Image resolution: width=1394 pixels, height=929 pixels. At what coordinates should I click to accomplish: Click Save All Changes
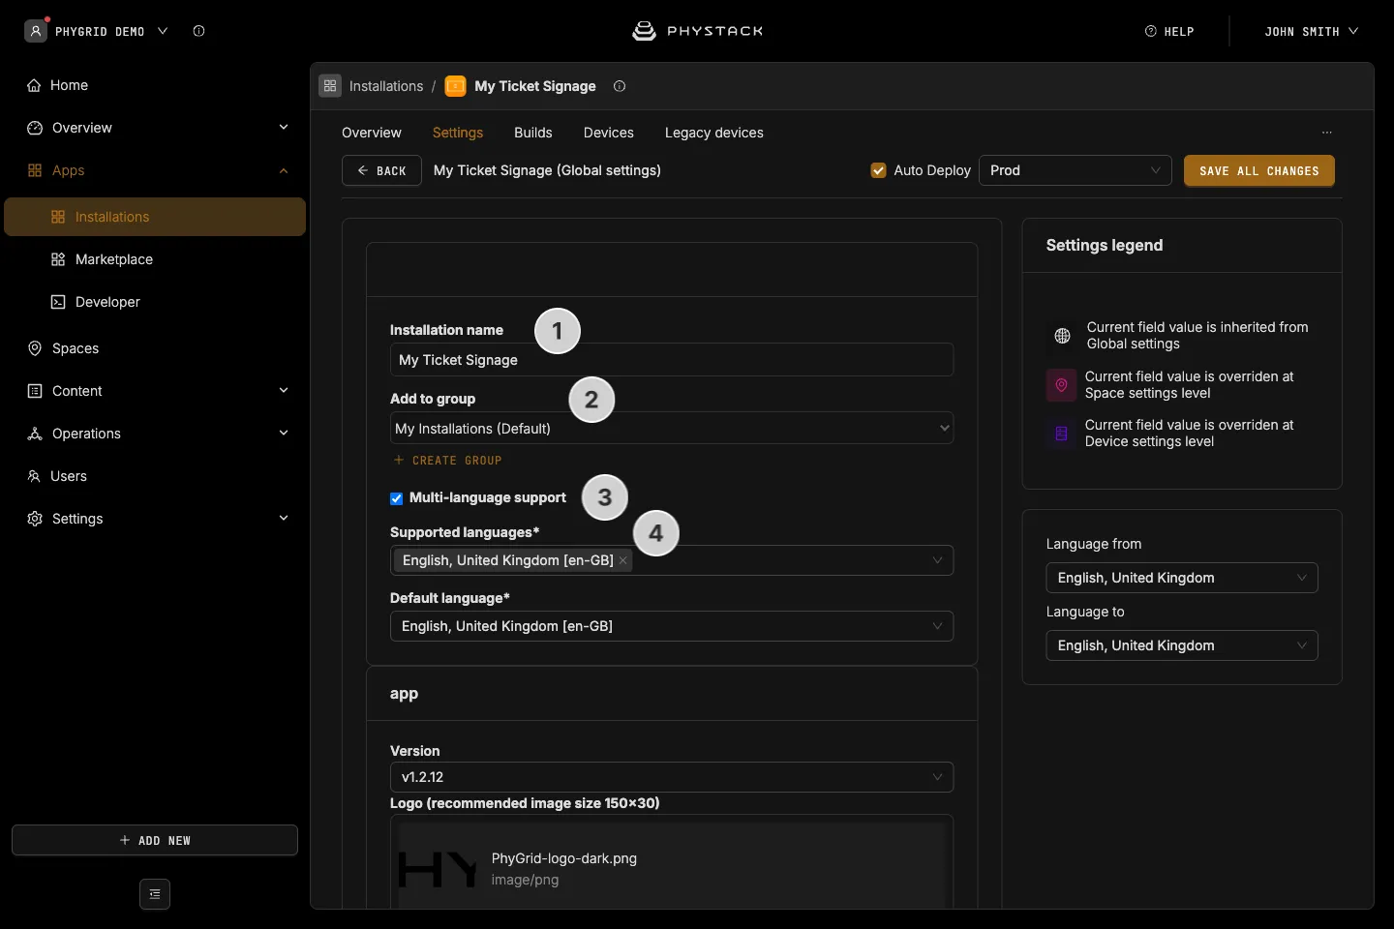1259,170
